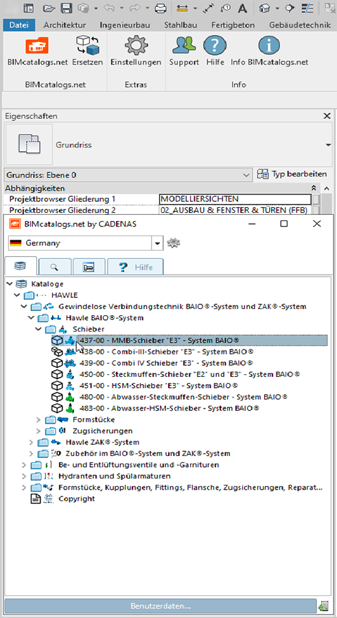Viewport: 337px width, 618px height.
Task: Select the Measure tool icon
Action: pyautogui.click(x=183, y=8)
